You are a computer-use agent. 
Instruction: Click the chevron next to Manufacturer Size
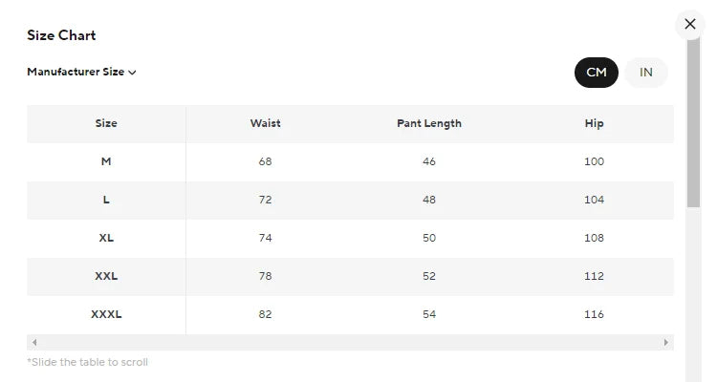132,73
